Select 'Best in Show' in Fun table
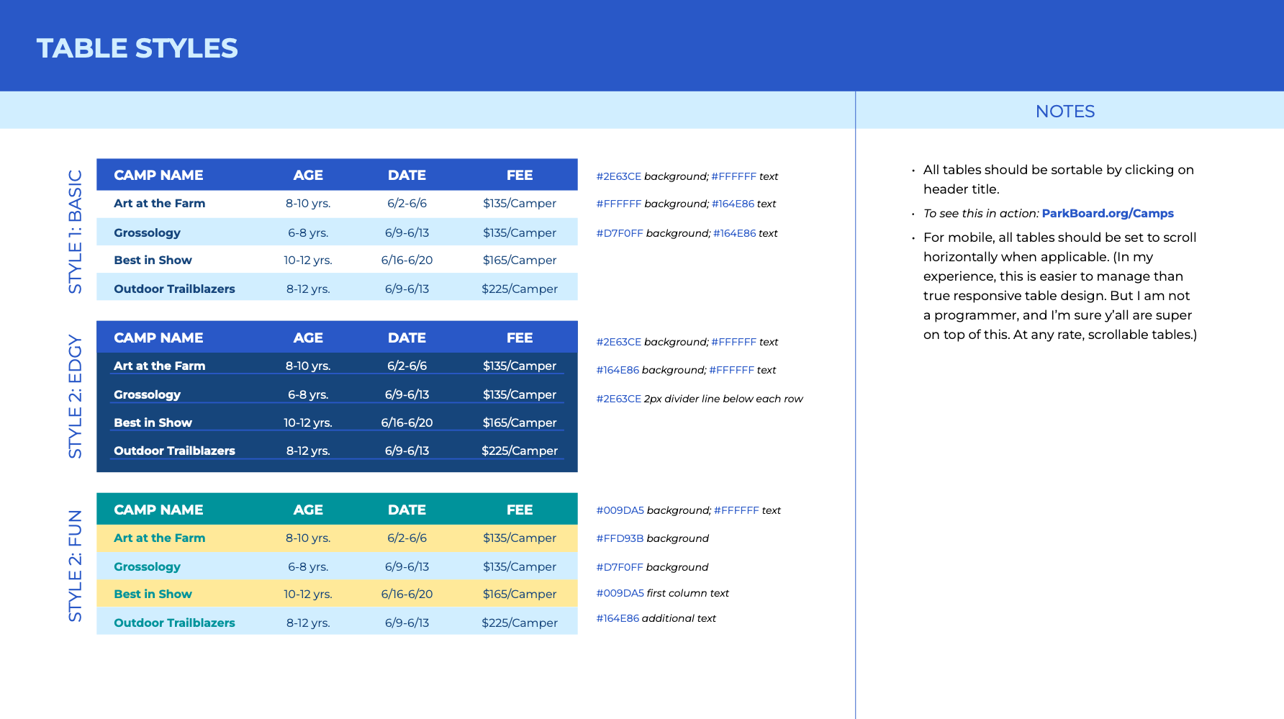This screenshot has height=719, width=1284. click(153, 594)
